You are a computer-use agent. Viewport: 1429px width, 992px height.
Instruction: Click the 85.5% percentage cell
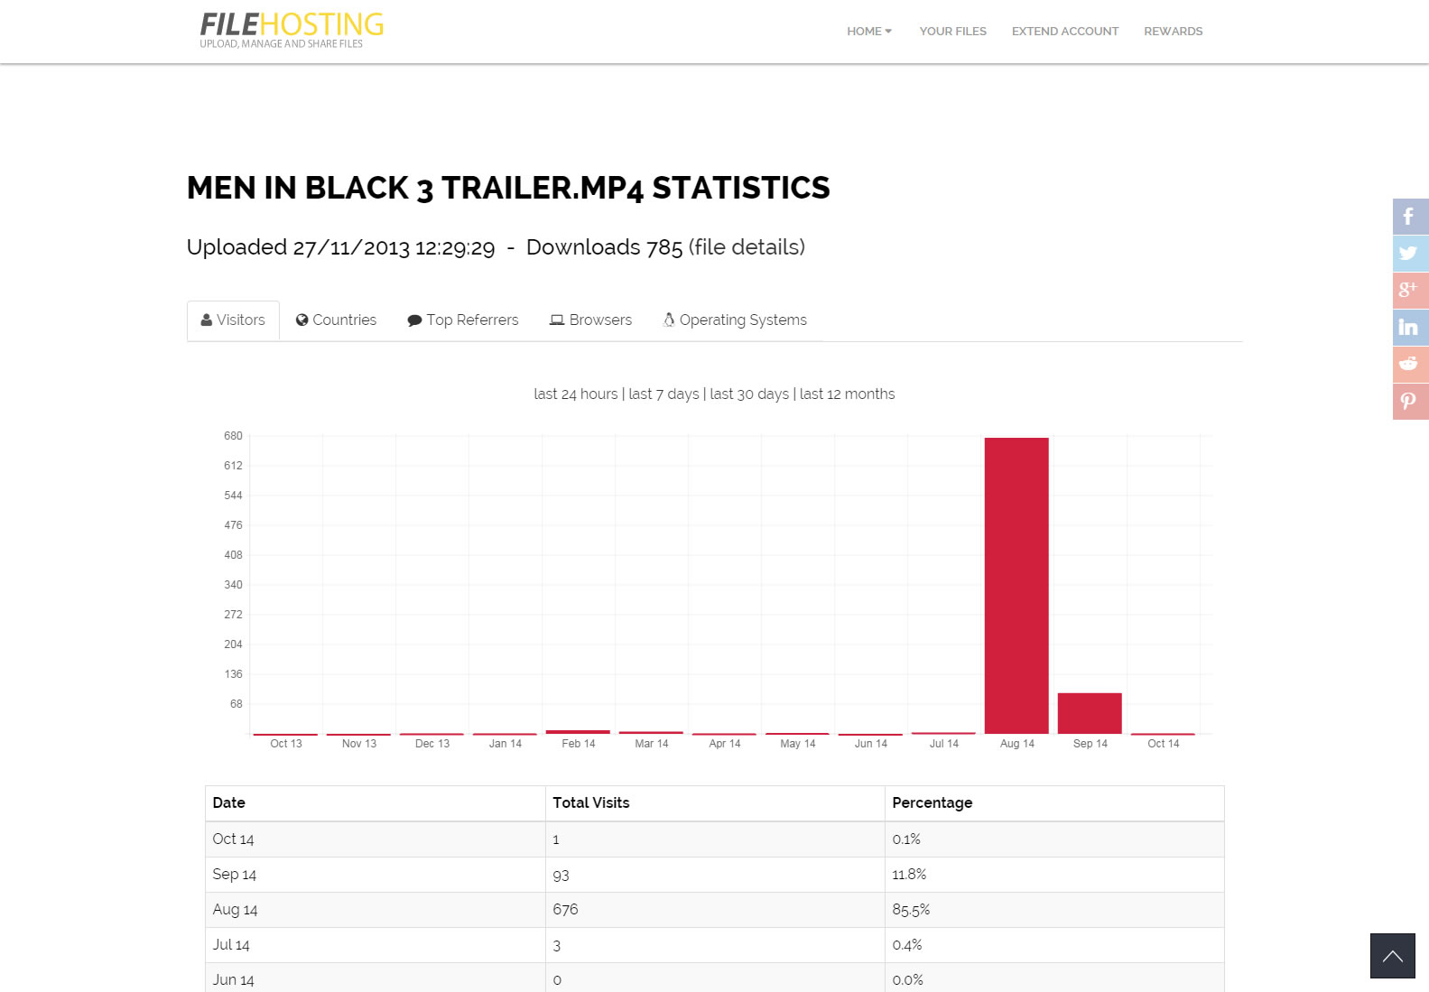tap(1054, 910)
